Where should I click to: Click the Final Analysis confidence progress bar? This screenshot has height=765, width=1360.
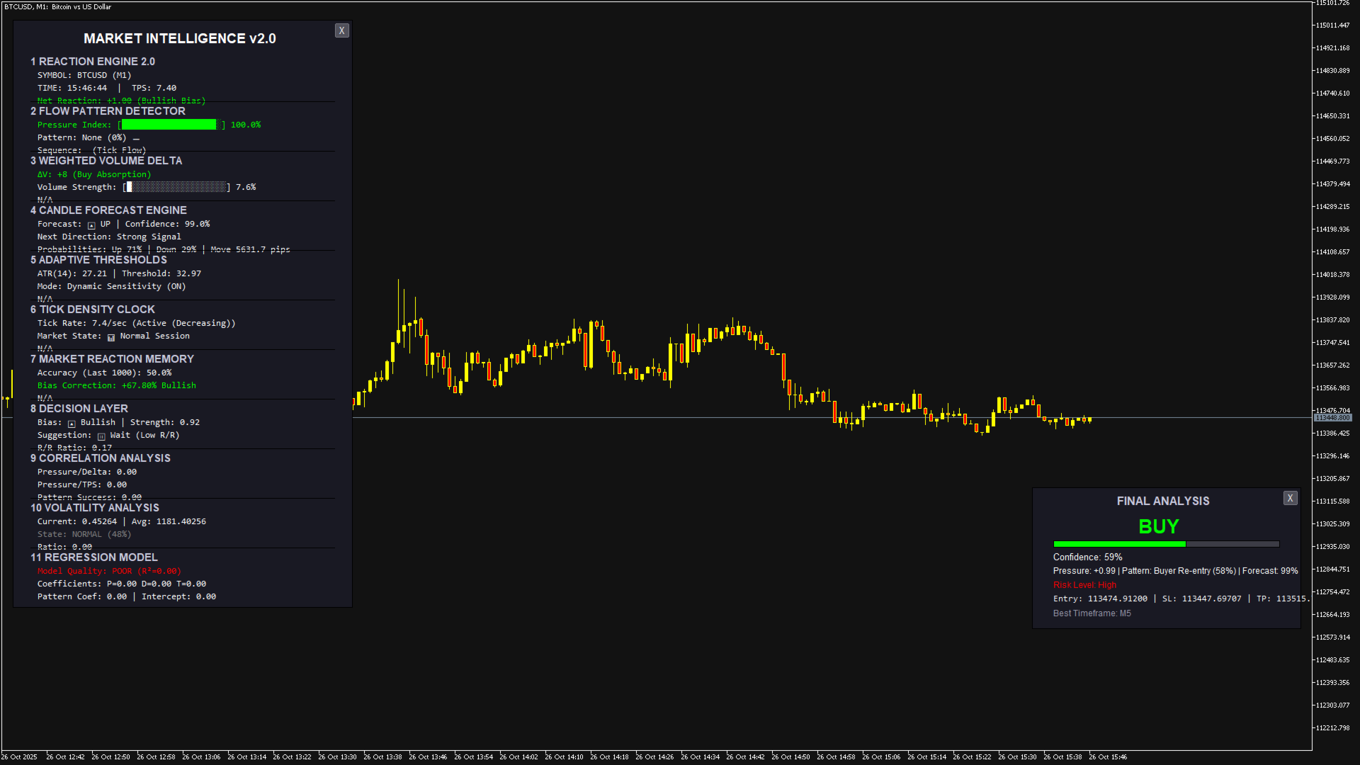coord(1165,544)
